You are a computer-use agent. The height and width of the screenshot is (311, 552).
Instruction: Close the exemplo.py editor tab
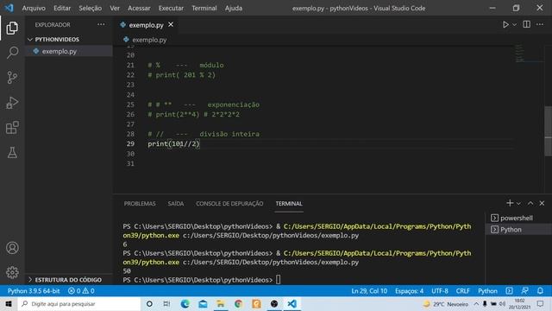click(171, 24)
